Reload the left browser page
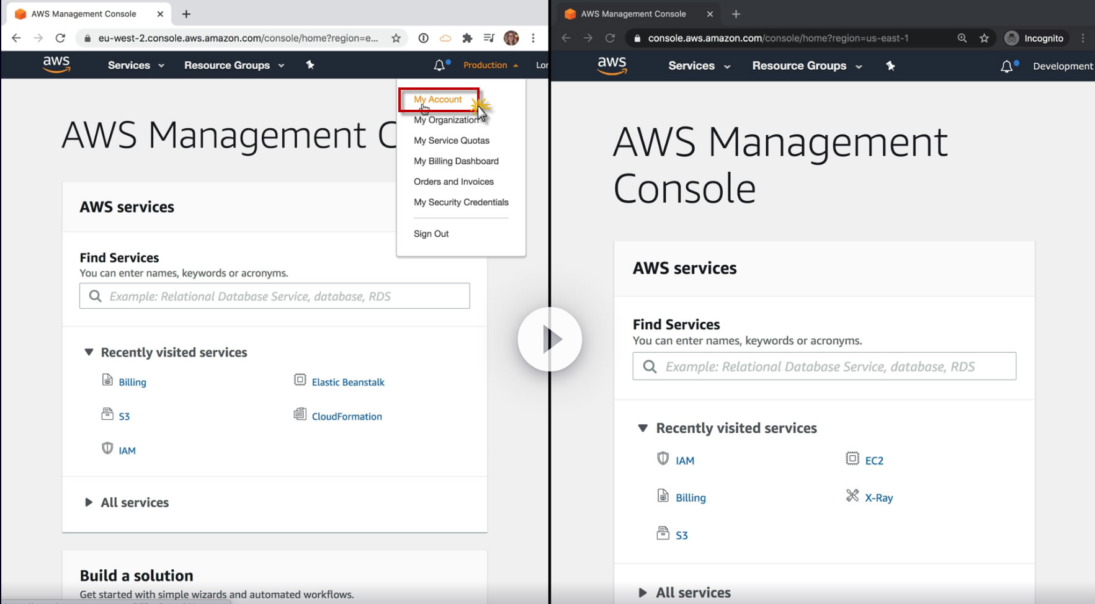The height and width of the screenshot is (604, 1095). [60, 38]
